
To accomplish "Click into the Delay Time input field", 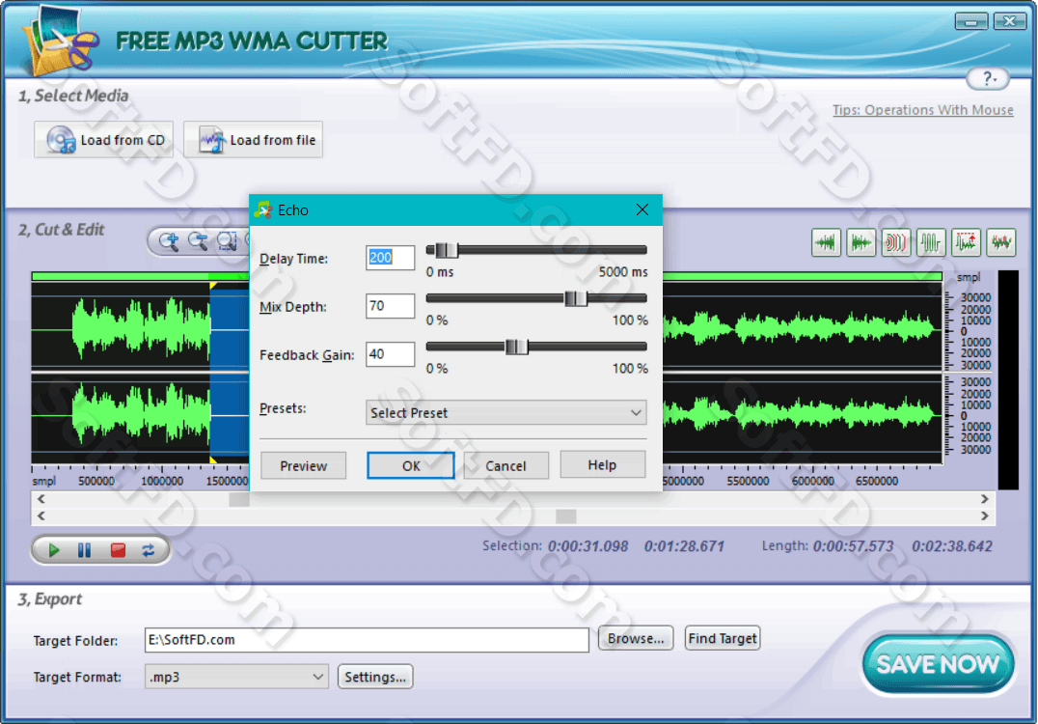I will pyautogui.click(x=390, y=258).
